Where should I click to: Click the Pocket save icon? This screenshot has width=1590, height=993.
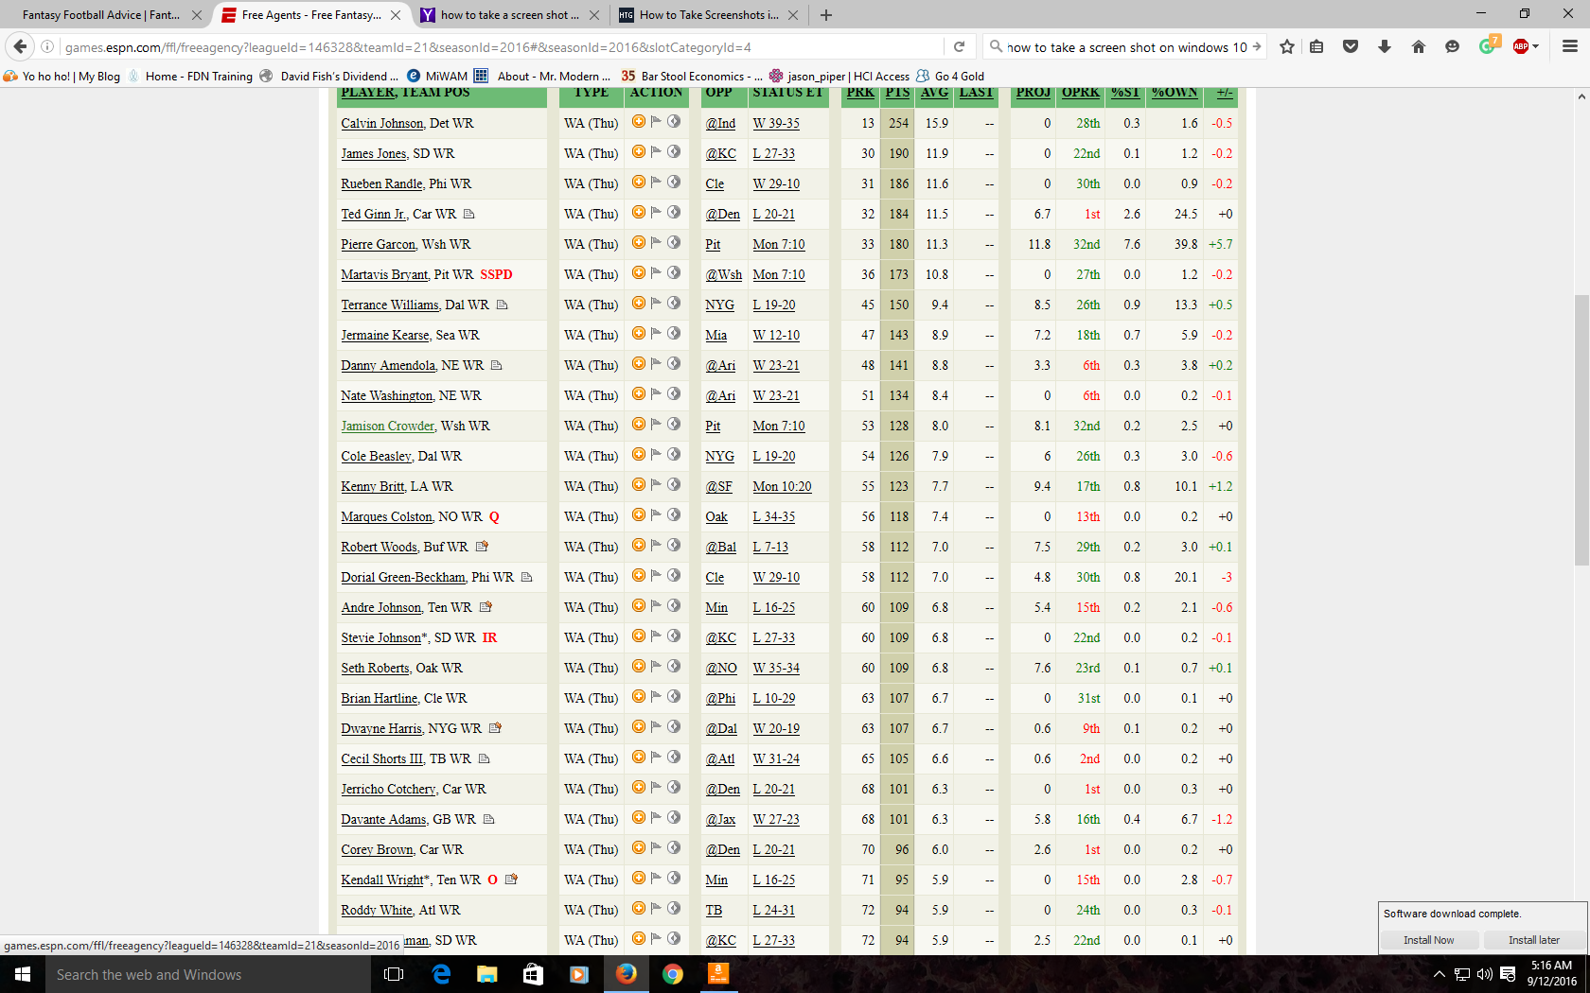click(1351, 46)
